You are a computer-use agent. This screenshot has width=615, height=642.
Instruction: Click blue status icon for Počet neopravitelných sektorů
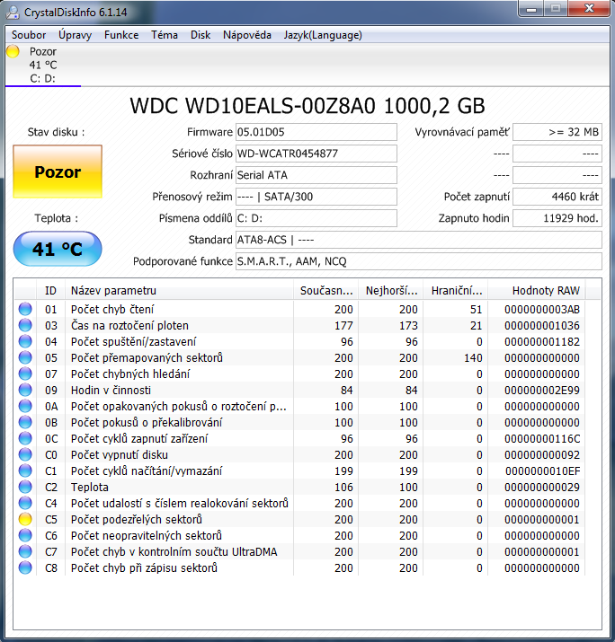25,535
